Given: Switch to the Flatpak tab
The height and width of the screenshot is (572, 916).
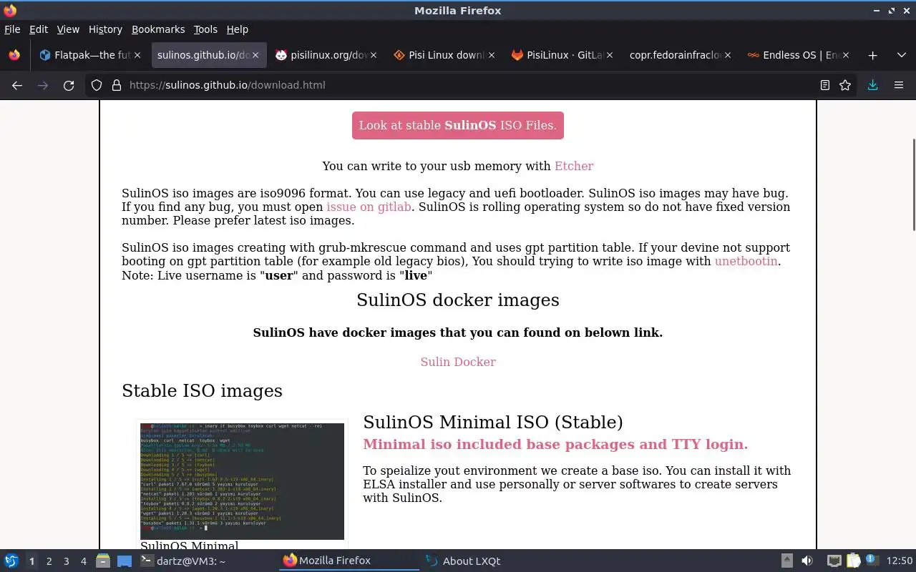Looking at the screenshot, I should point(89,55).
